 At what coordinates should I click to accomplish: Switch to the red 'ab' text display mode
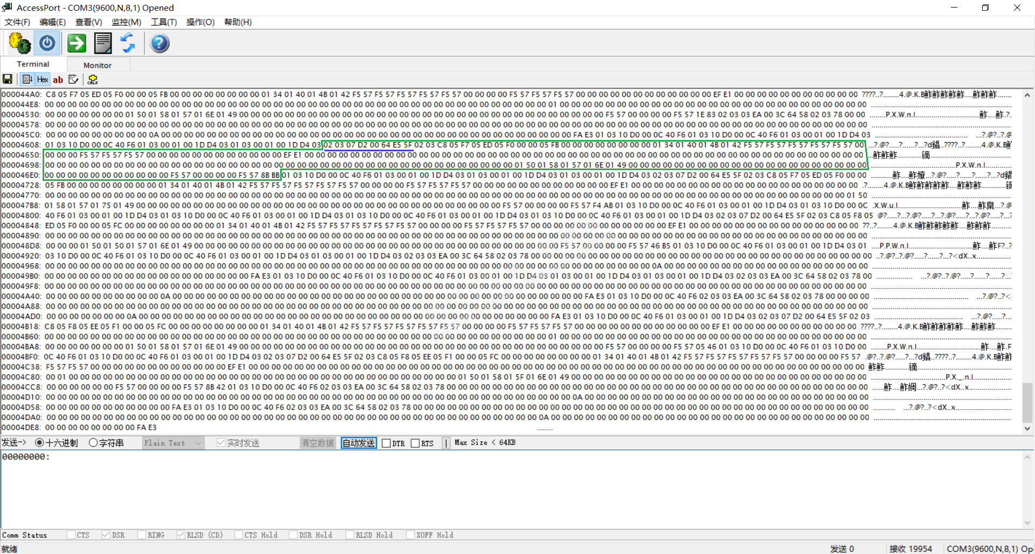tap(58, 79)
